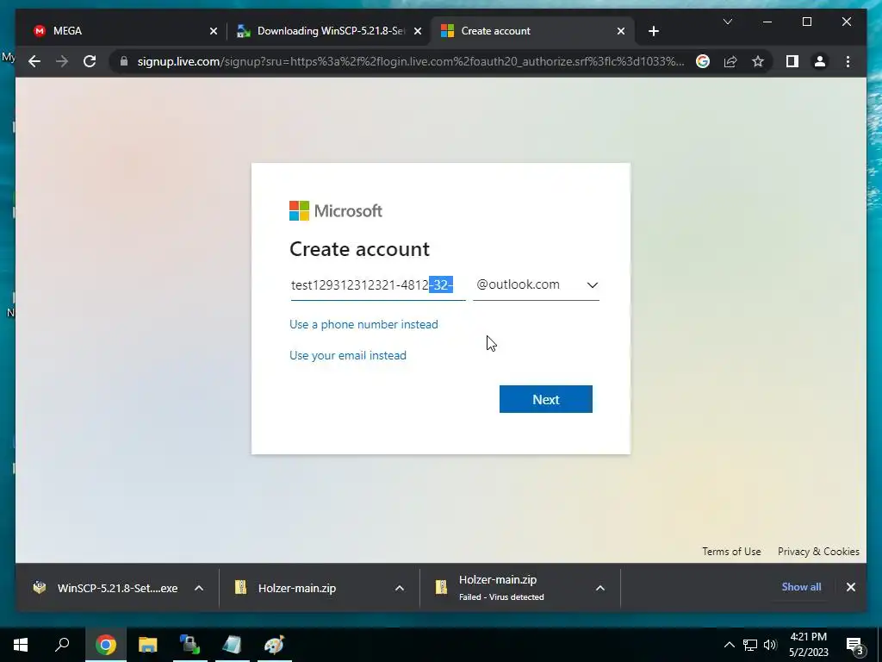Click the Microsoft logo
This screenshot has height=662, width=882.
(336, 211)
